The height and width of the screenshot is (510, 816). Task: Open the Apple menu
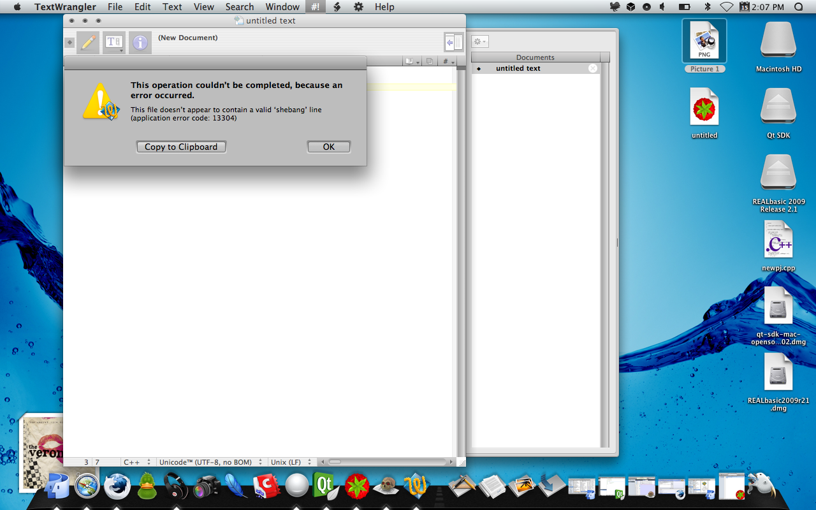(x=17, y=7)
